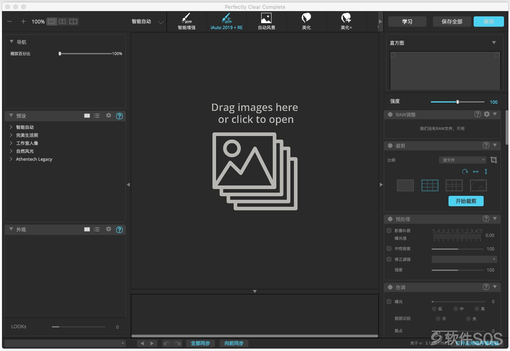Select side-by-side view layout icon
This screenshot has height=351, width=510.
(62, 22)
